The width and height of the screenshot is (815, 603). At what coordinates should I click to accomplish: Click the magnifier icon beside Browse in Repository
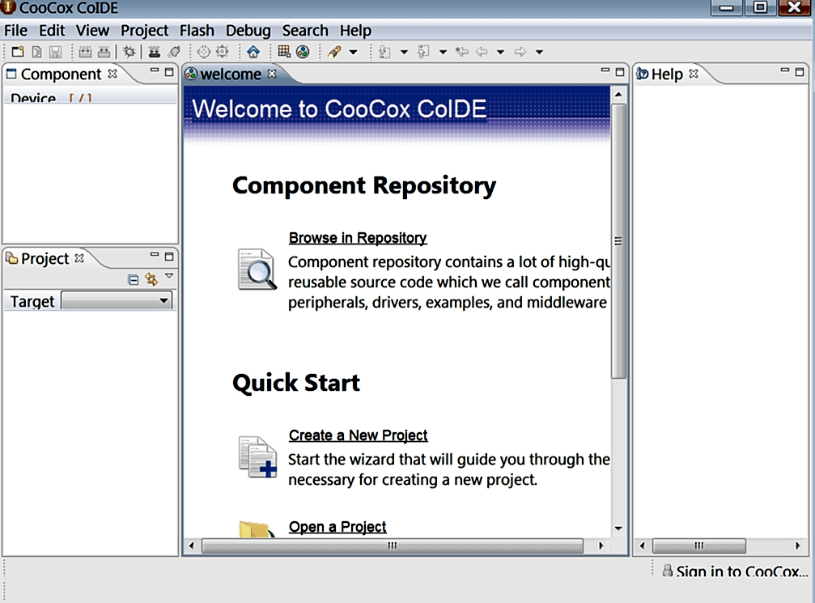257,270
